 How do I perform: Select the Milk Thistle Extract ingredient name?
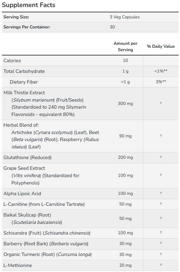[x=24, y=93]
